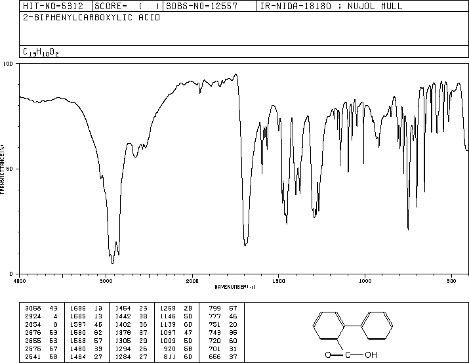Screen dimensions: 469x363
Task: Click peak table entry 1294
Action: click(123, 349)
